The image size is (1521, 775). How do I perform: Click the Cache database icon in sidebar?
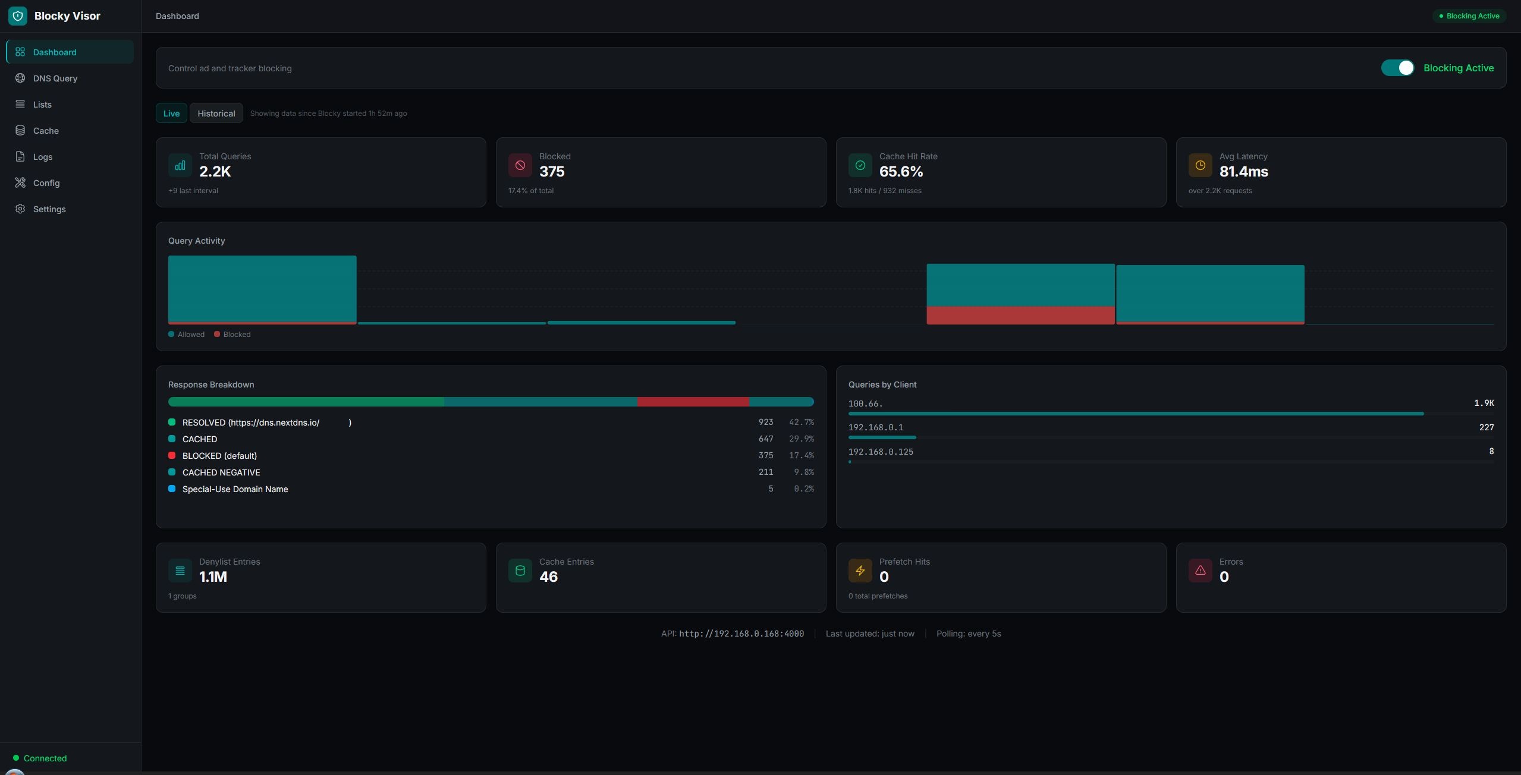(20, 131)
